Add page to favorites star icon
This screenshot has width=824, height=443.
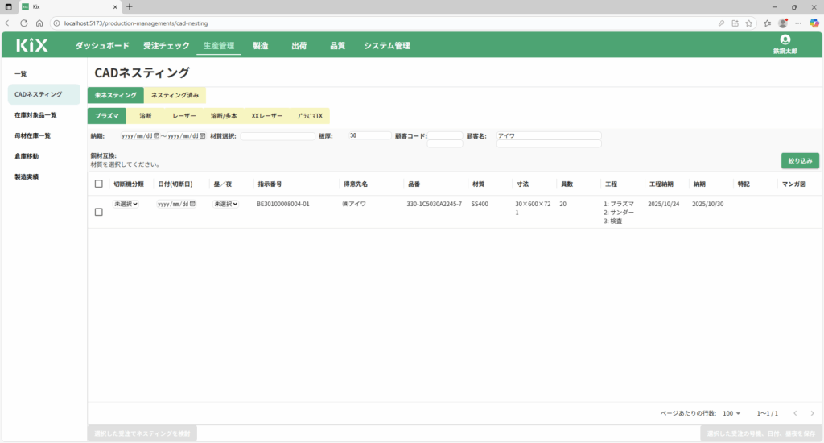(749, 23)
